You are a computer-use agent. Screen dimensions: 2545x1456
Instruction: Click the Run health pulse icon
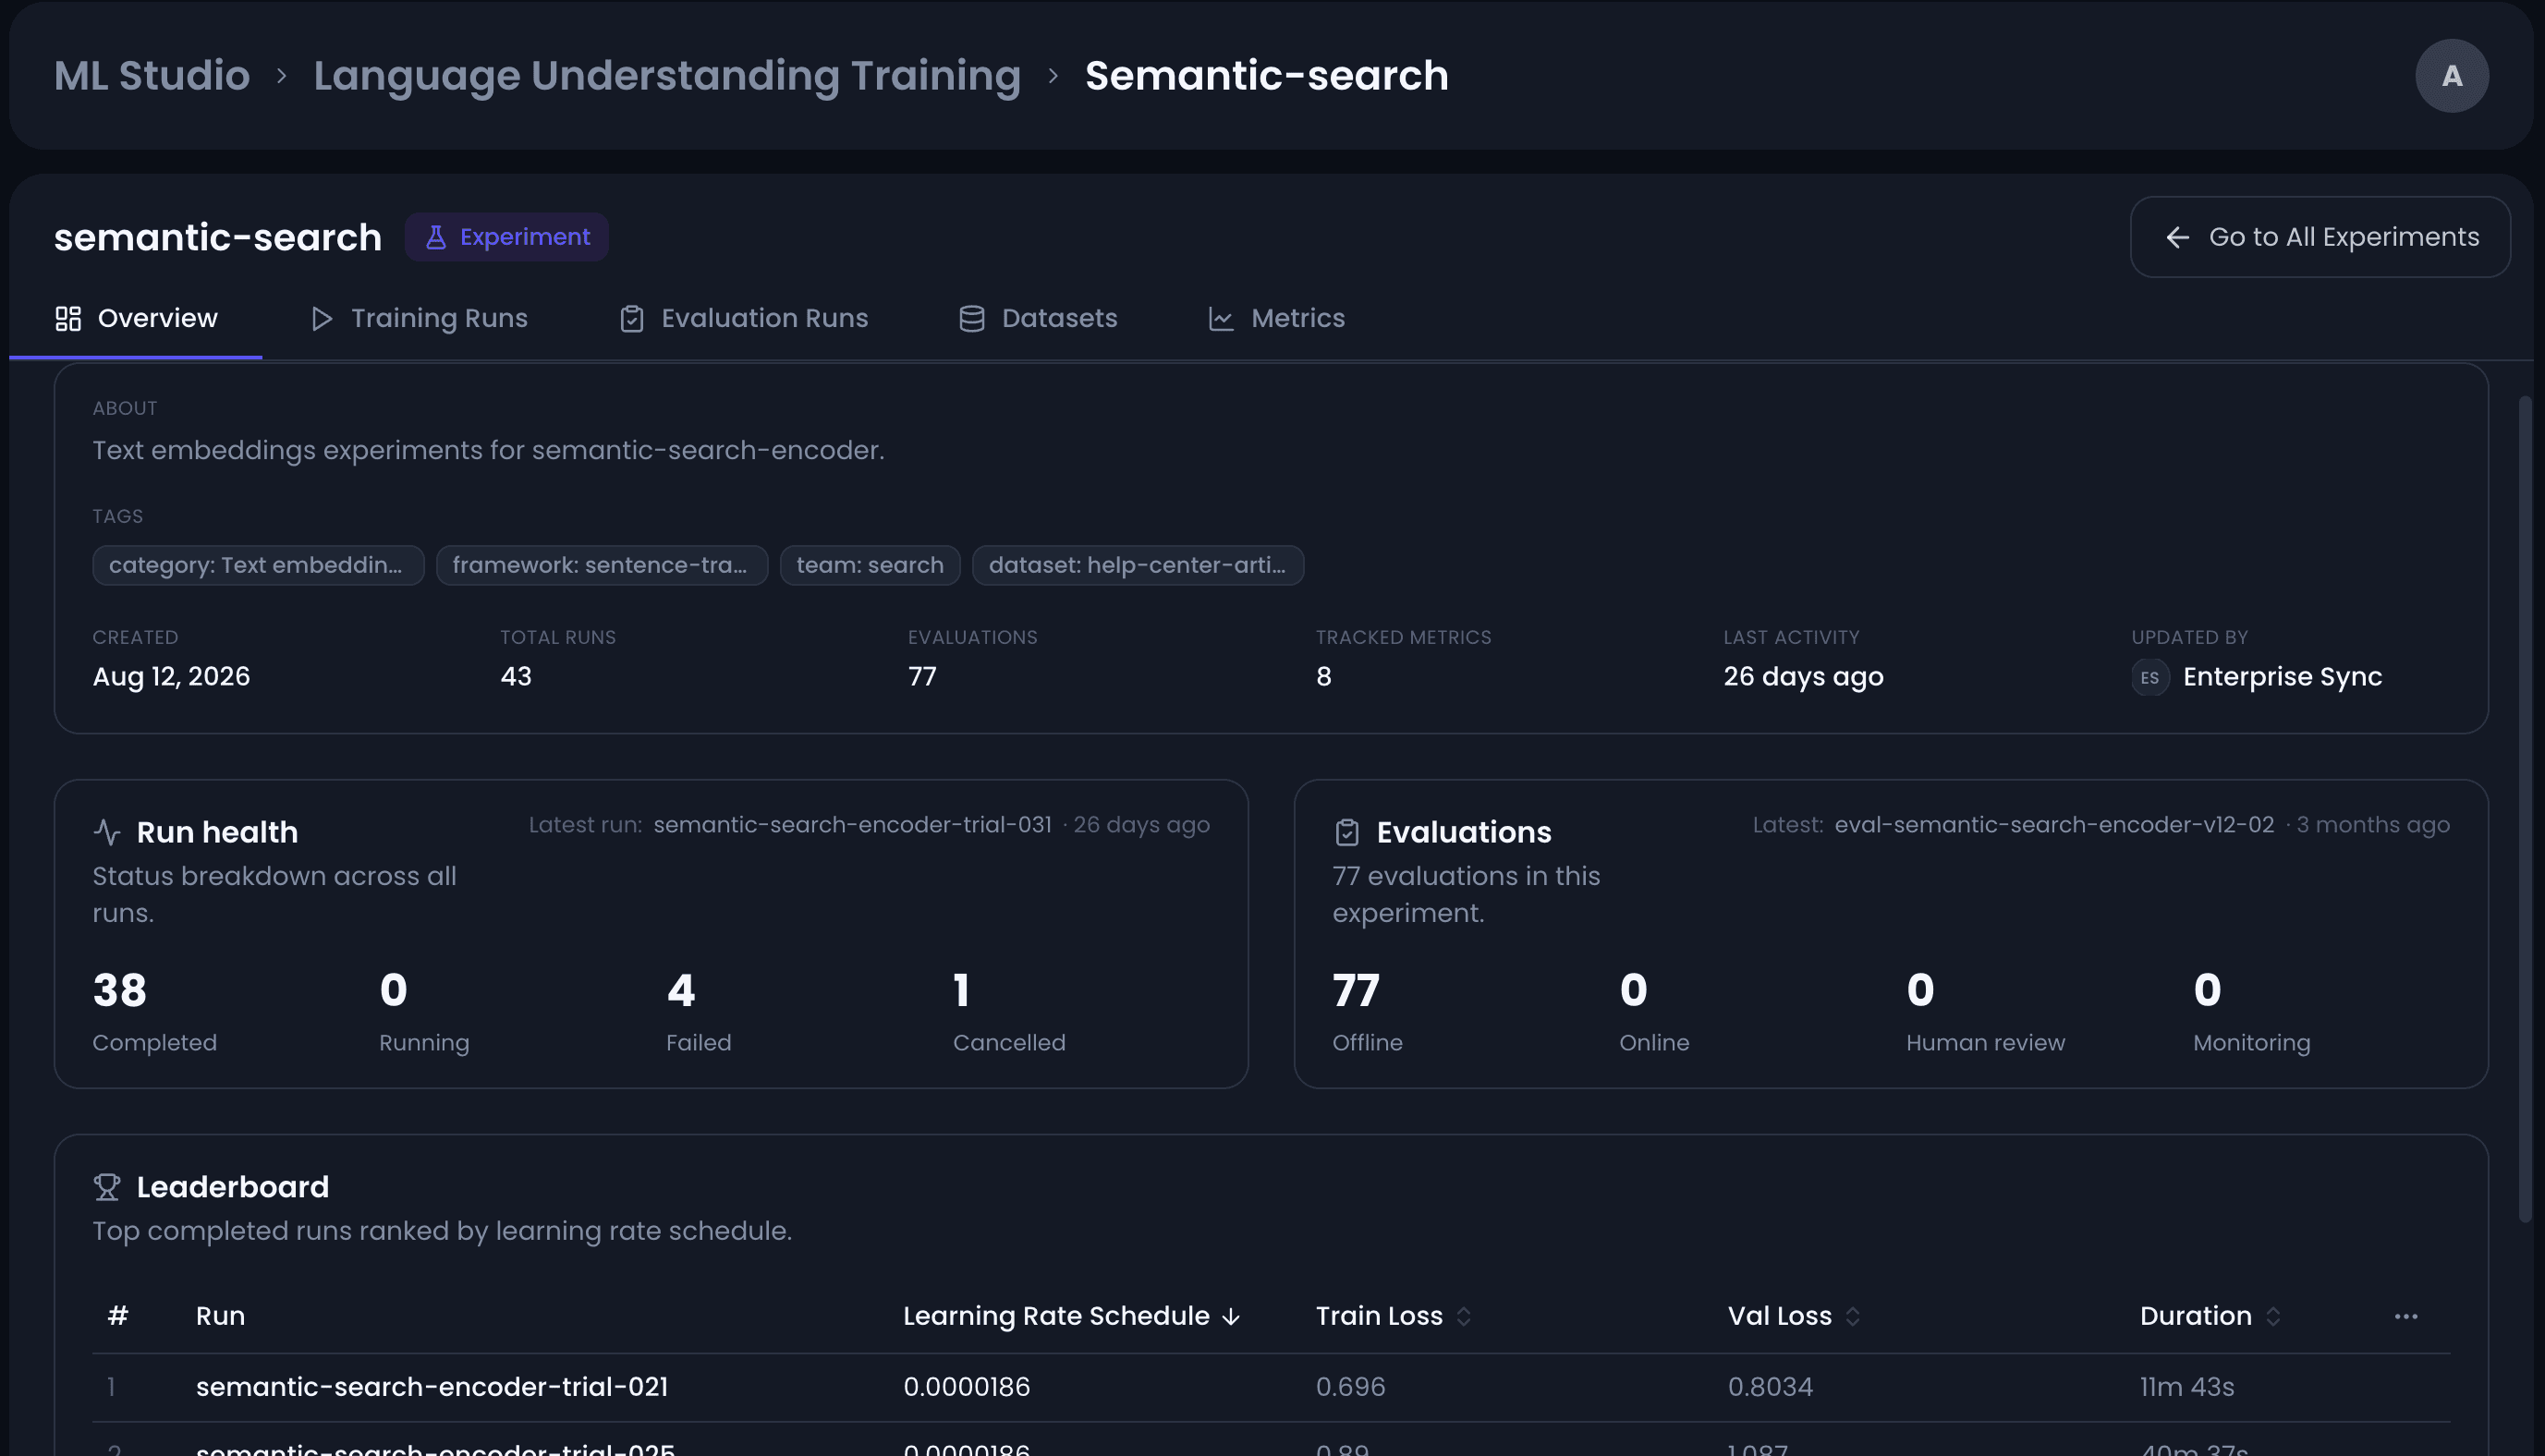pos(106,832)
